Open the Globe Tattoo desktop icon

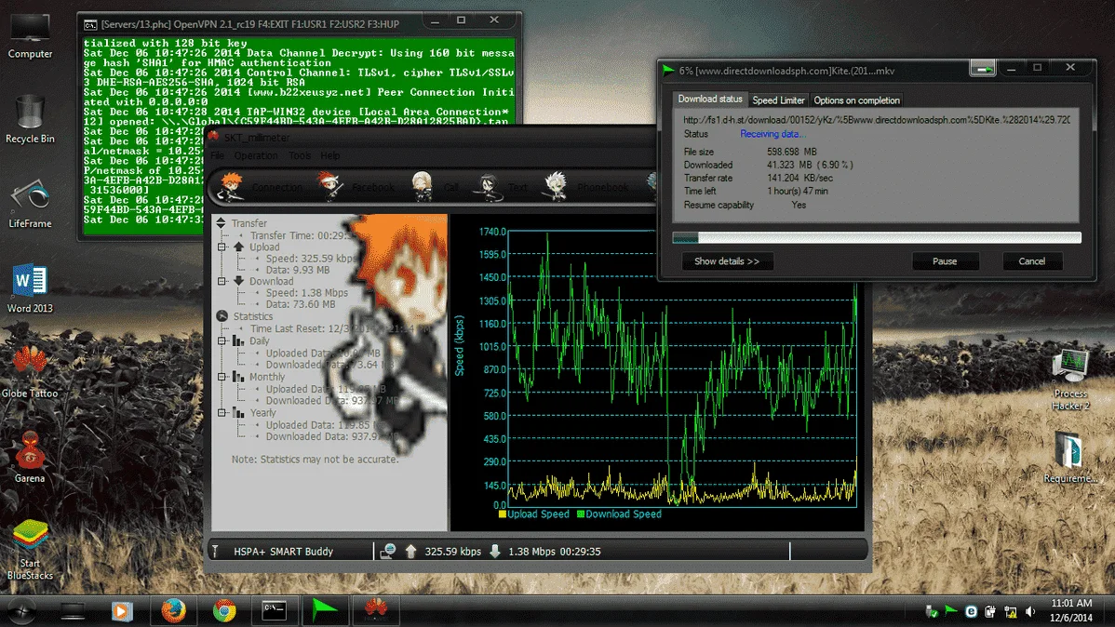pyautogui.click(x=30, y=373)
